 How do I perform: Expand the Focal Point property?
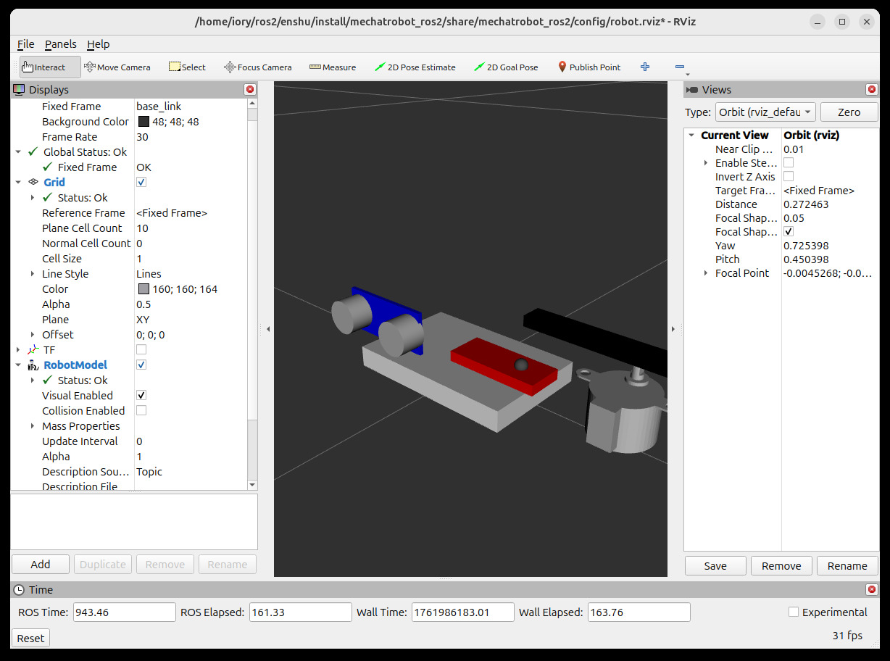click(706, 273)
